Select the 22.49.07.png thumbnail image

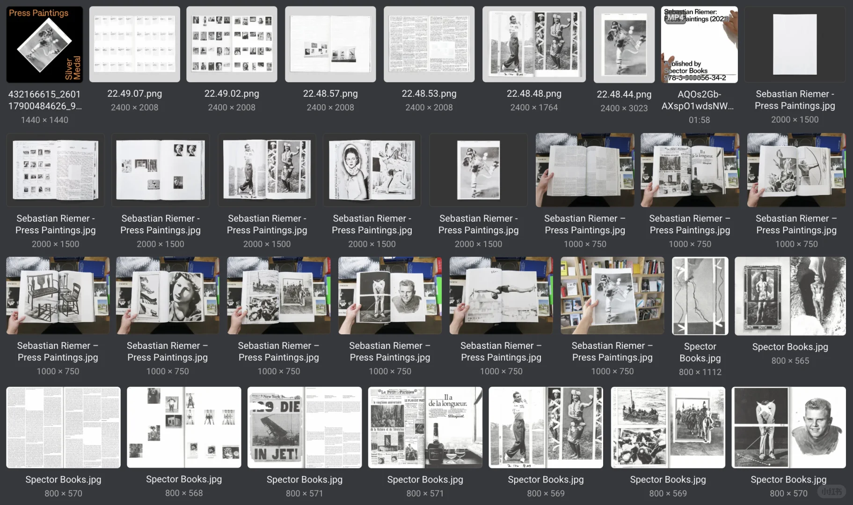click(x=135, y=44)
